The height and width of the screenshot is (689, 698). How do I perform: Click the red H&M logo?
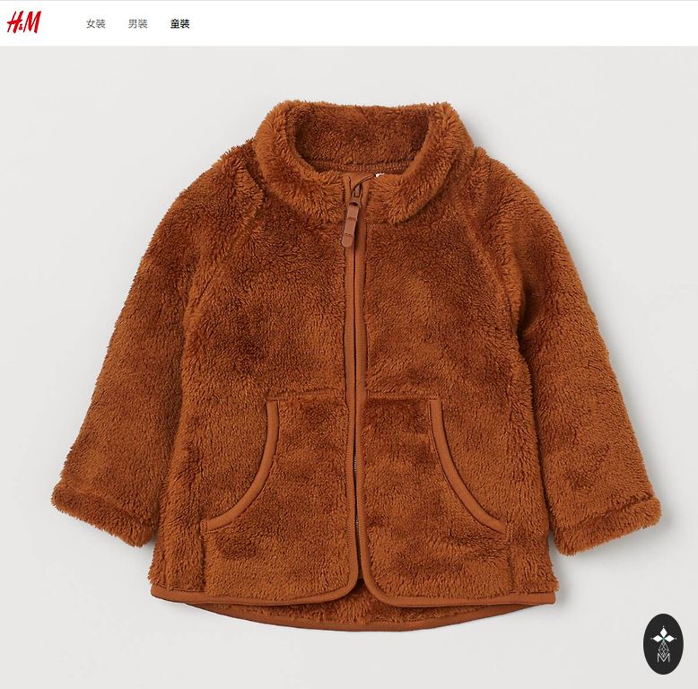point(24,22)
